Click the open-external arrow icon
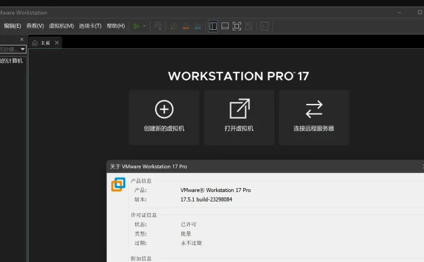Image resolution: width=424 pixels, height=262 pixels. [240, 109]
